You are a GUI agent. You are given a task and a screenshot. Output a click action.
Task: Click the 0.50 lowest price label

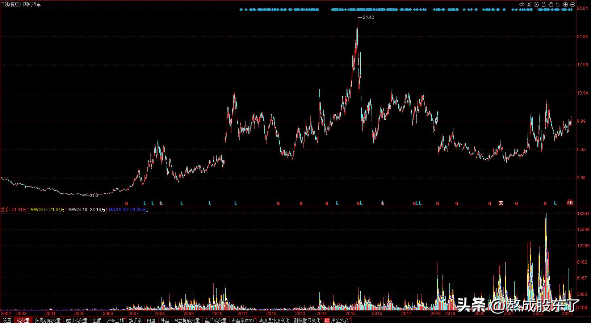tap(93, 196)
